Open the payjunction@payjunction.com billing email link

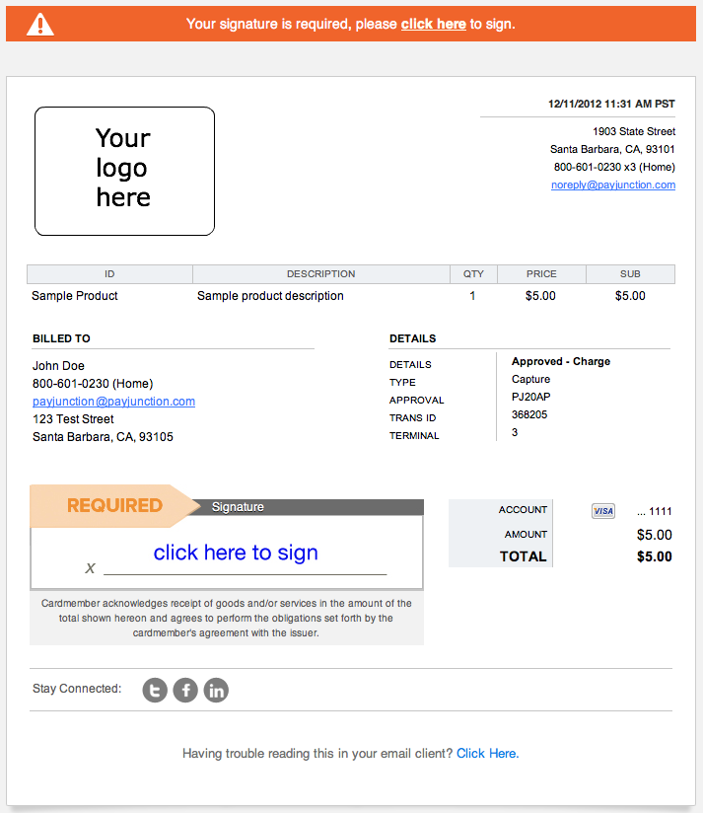[x=114, y=402]
